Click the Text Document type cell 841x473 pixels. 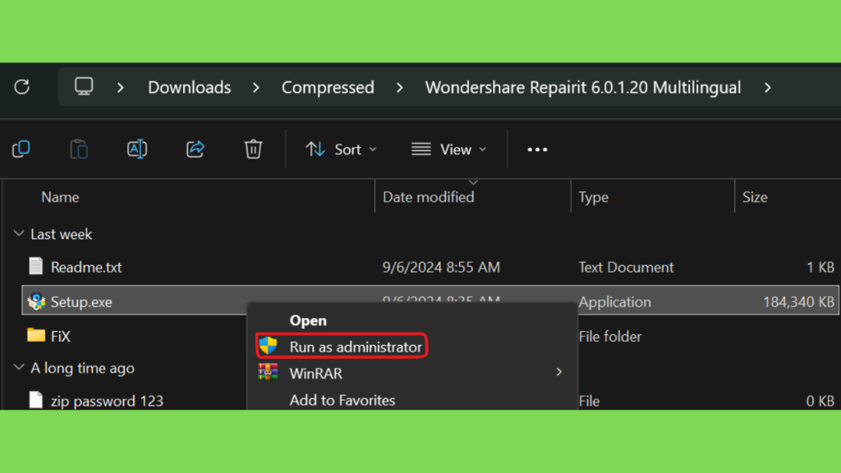(626, 267)
